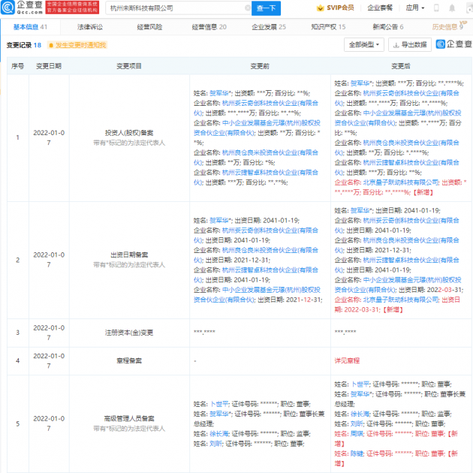Expand the 全部类型 dropdown
Viewport: 473px width, 473px height.
point(364,44)
